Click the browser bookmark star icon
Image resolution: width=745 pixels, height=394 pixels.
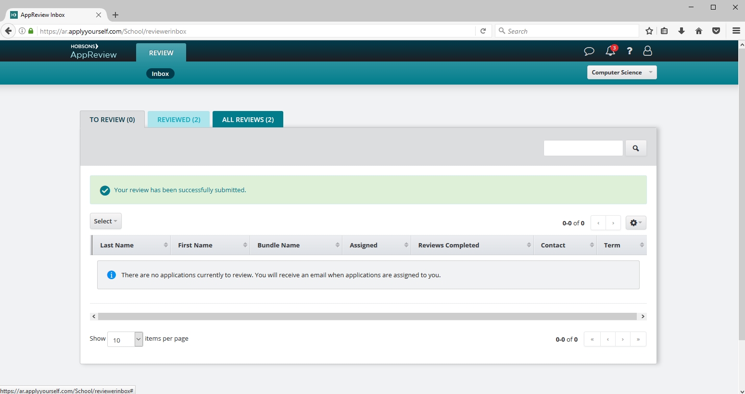click(649, 31)
